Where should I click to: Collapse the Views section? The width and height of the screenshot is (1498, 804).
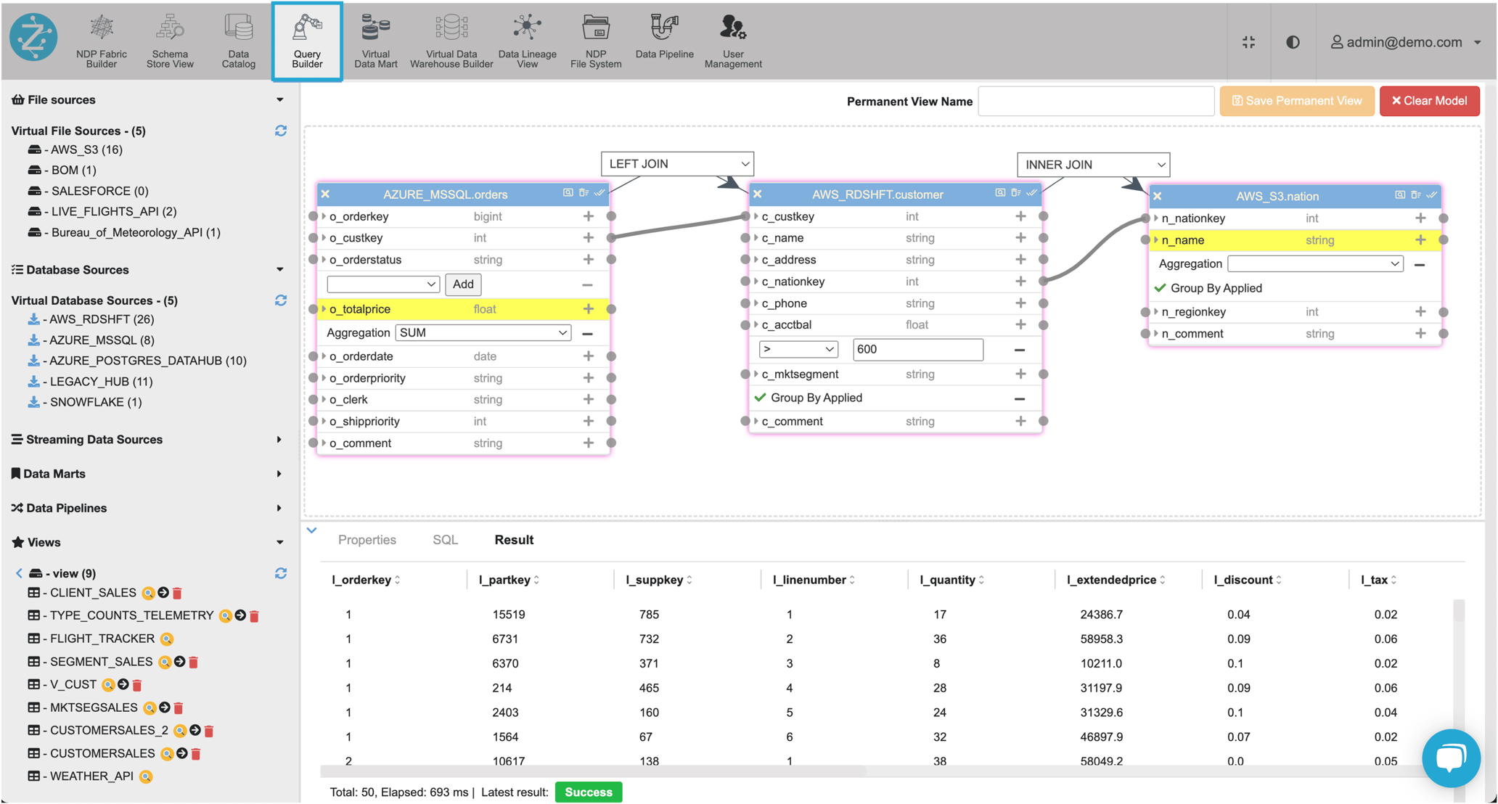click(280, 542)
